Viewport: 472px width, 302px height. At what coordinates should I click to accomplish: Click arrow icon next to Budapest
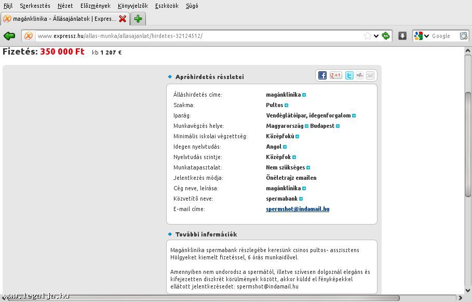tap(338, 126)
